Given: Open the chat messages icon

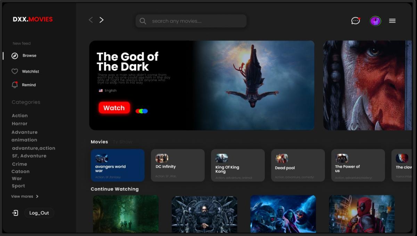Looking at the screenshot, I should click(x=355, y=21).
